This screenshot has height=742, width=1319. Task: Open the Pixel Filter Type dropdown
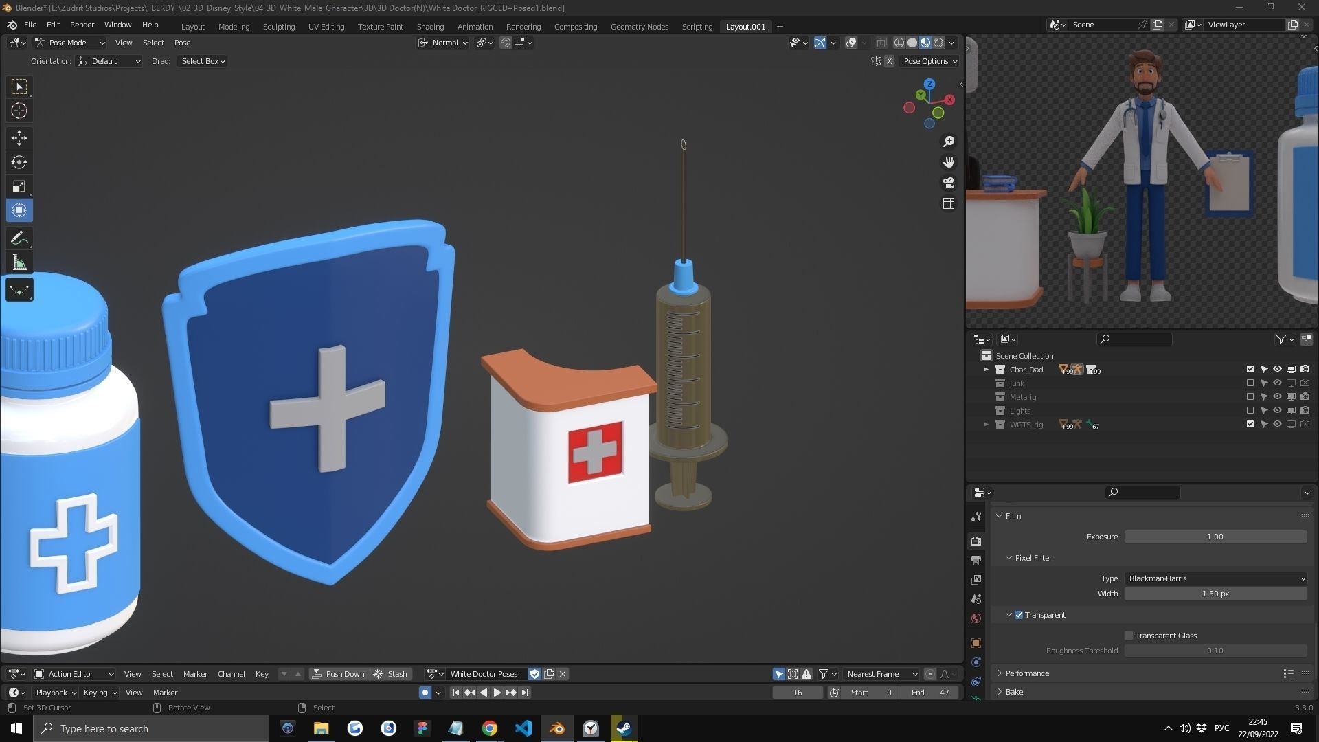click(1215, 578)
